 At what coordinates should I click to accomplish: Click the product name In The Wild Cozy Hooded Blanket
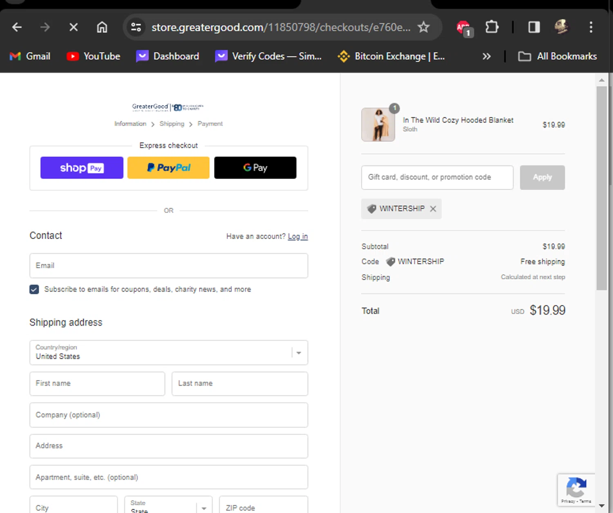pyautogui.click(x=458, y=120)
